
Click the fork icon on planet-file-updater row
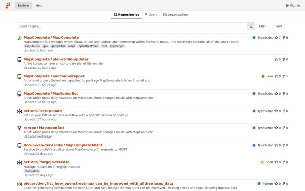(x=284, y=59)
